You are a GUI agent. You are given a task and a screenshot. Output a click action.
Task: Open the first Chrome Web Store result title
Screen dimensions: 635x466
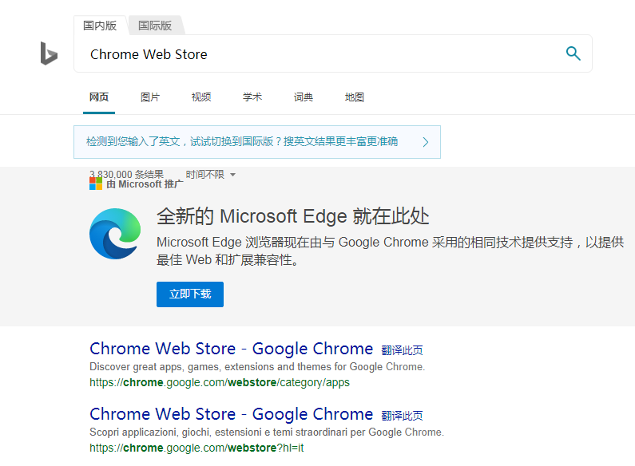tap(231, 349)
